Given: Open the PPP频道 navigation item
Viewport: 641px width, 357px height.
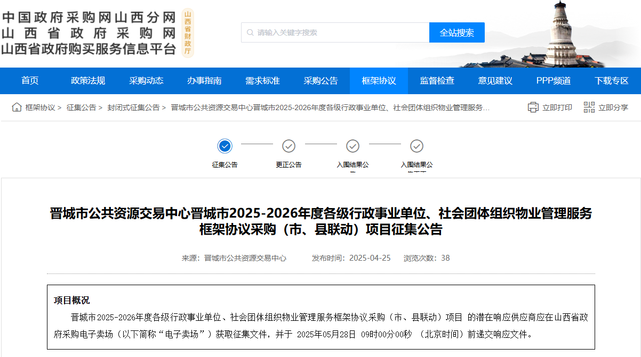Looking at the screenshot, I should pyautogui.click(x=554, y=81).
